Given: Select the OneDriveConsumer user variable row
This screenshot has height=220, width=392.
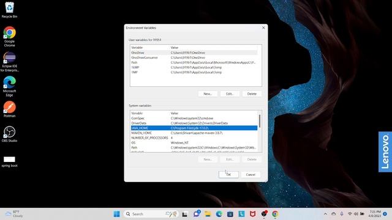Looking at the screenshot, I should pos(194,57).
